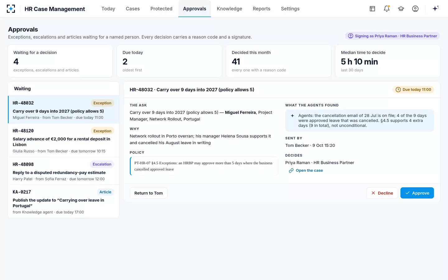Open the Knowledge tab
This screenshot has width=448, height=280.
tap(230, 9)
